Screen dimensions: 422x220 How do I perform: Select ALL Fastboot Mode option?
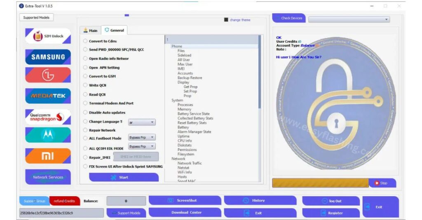click(x=85, y=138)
